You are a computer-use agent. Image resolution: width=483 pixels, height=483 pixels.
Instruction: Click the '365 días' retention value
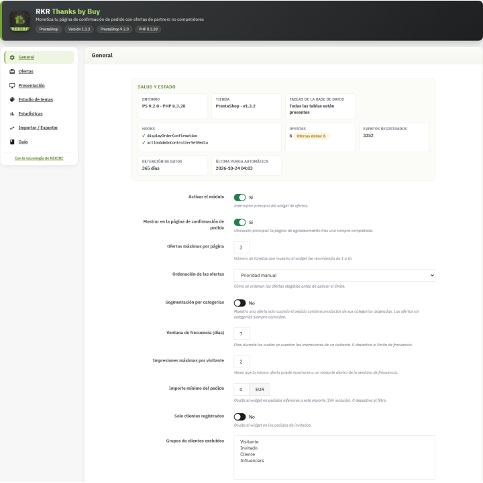151,168
